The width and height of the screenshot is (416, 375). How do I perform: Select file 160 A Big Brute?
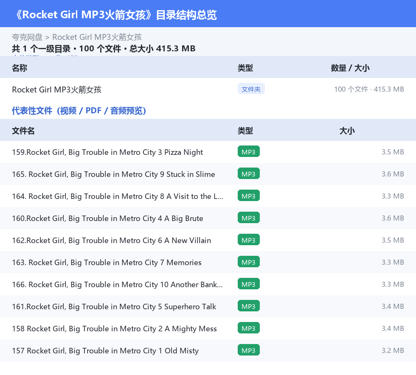107,218
